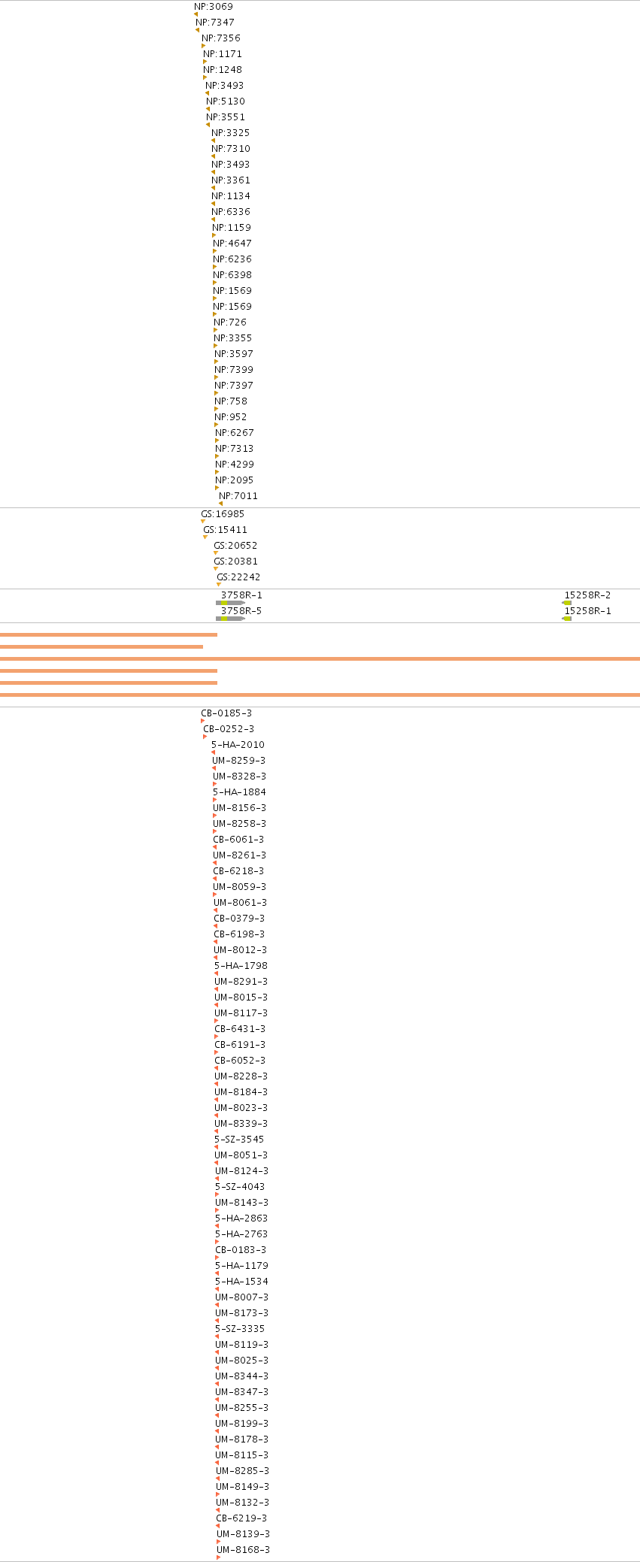Open the 5-HA-2863 entry
The height and width of the screenshot is (1562, 640).
pos(241,1218)
